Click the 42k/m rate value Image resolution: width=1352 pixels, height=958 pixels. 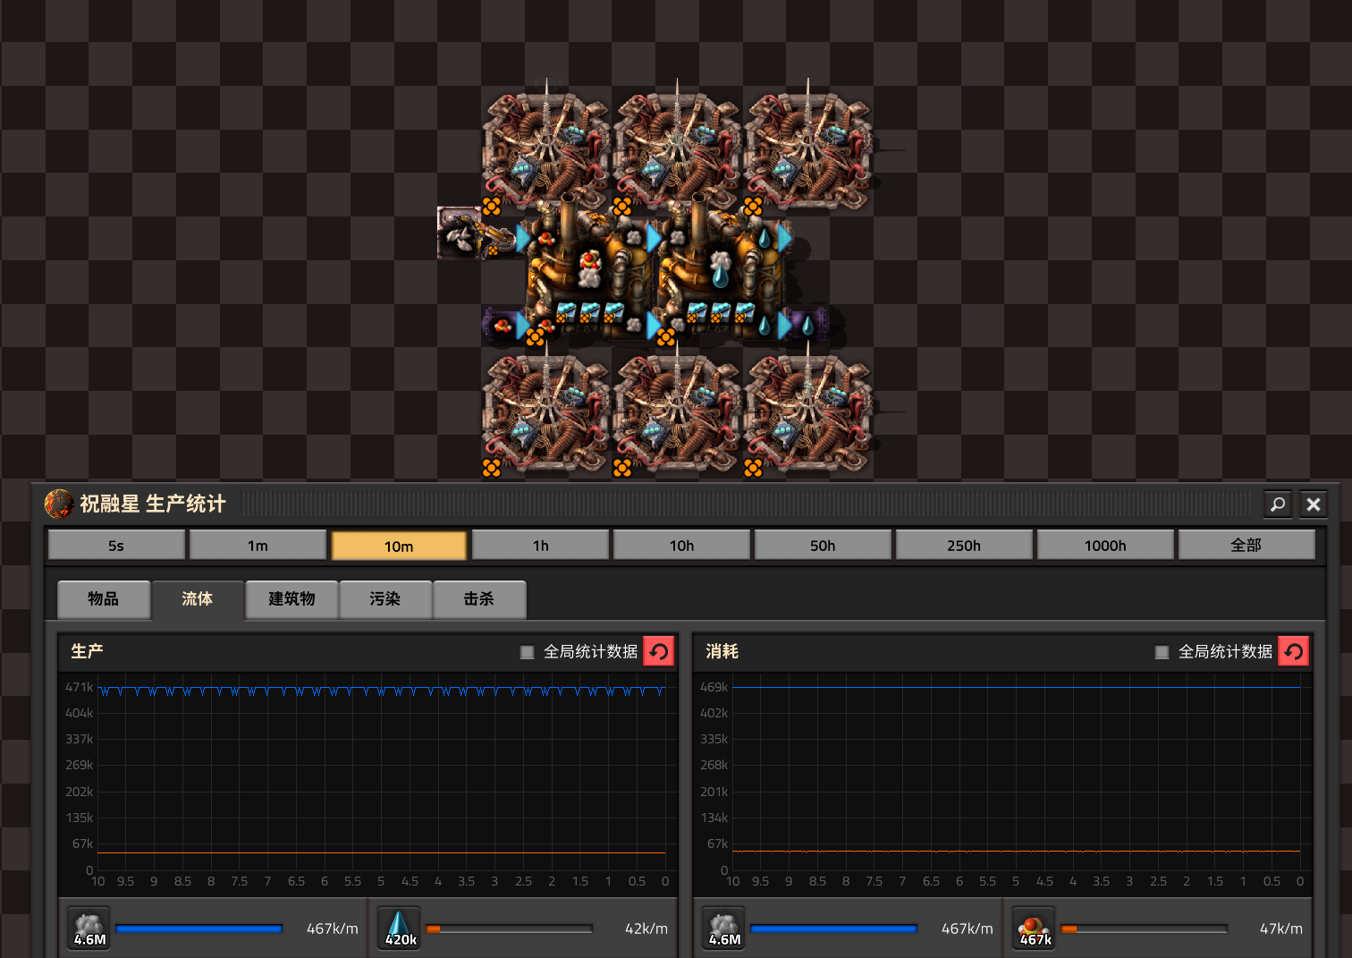click(646, 928)
